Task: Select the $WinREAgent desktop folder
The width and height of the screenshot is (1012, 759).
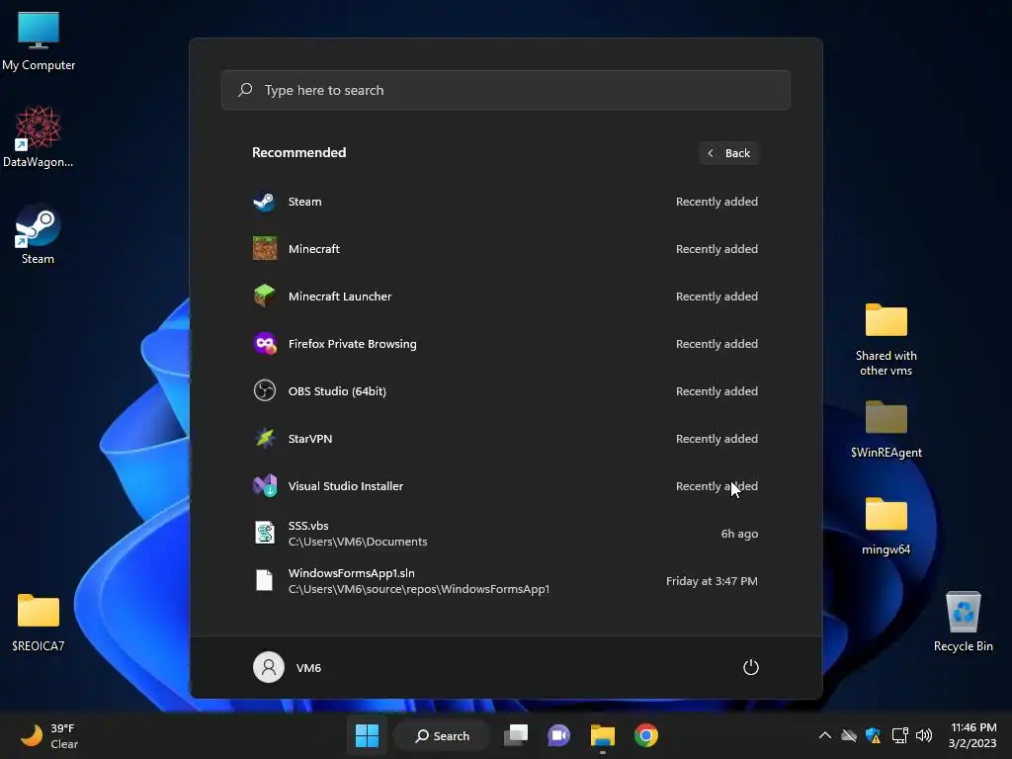Action: [886, 429]
